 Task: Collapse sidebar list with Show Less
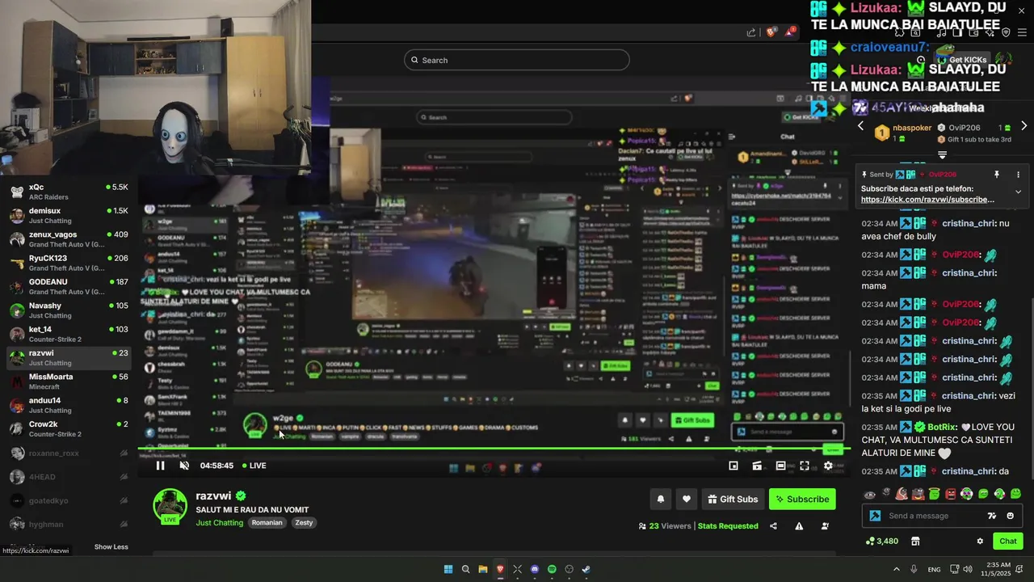coord(111,547)
